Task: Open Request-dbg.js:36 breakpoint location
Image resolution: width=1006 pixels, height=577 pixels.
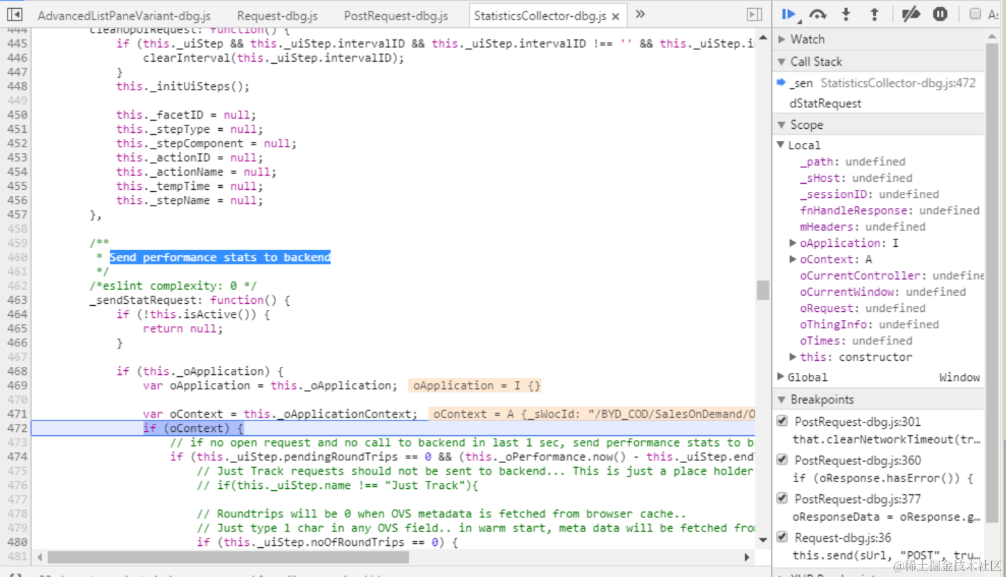Action: [x=843, y=538]
